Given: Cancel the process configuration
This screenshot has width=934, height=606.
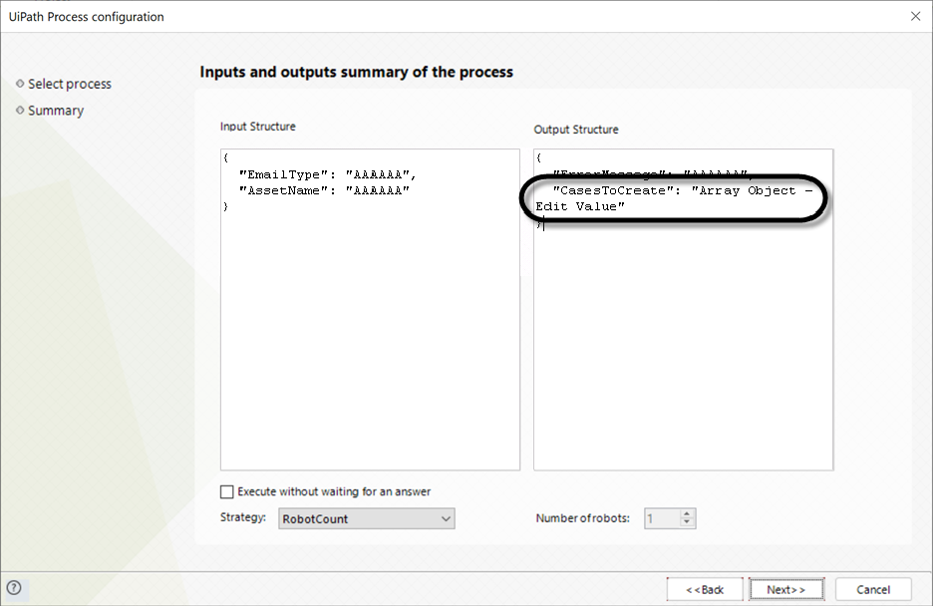Looking at the screenshot, I should (x=873, y=589).
